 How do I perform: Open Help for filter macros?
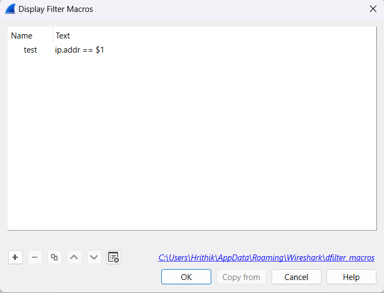pos(351,277)
